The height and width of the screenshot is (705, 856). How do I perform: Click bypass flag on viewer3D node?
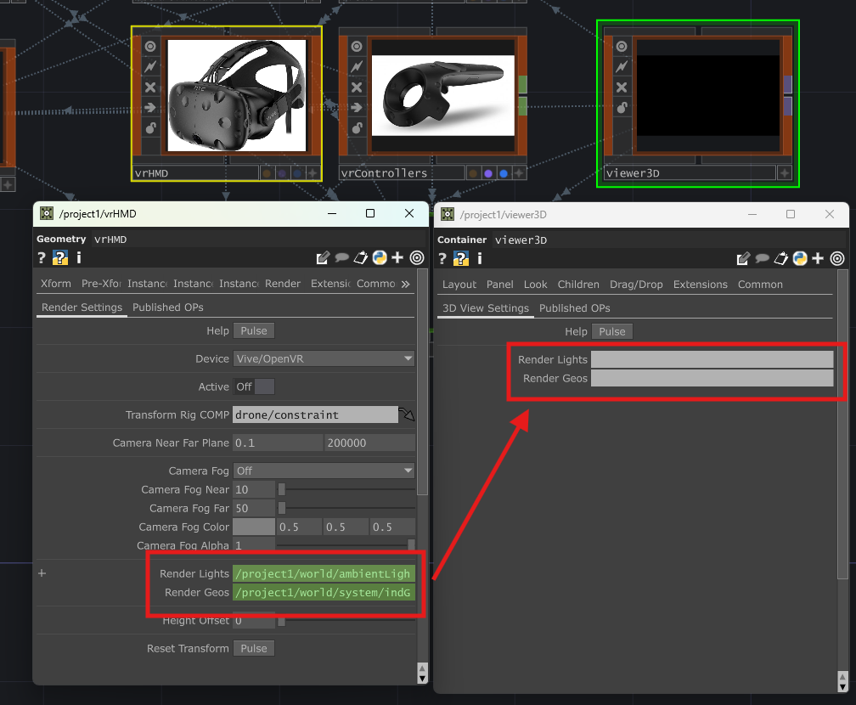pyautogui.click(x=622, y=66)
